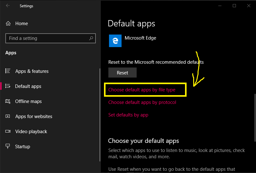Click the search magnifier icon
The image size is (256, 173).
click(x=91, y=38)
